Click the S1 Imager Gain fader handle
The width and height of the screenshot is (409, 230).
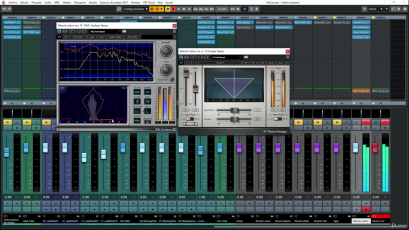click(186, 74)
